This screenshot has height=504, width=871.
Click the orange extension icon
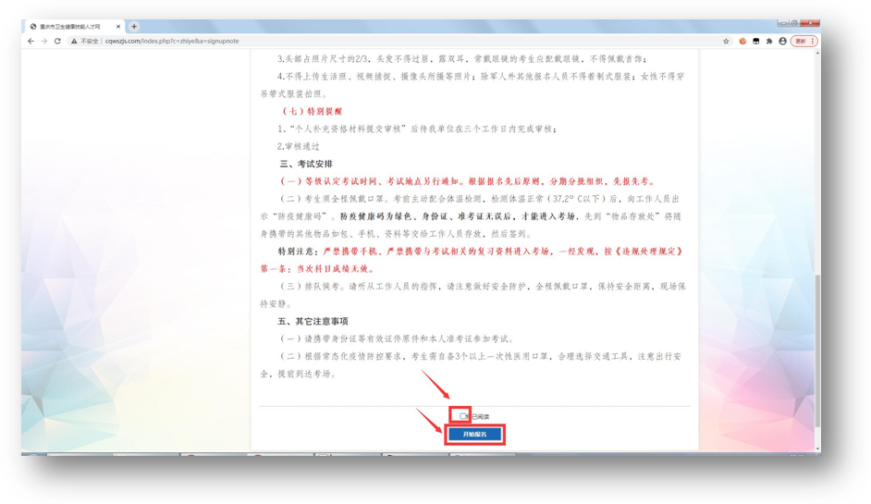tap(742, 42)
